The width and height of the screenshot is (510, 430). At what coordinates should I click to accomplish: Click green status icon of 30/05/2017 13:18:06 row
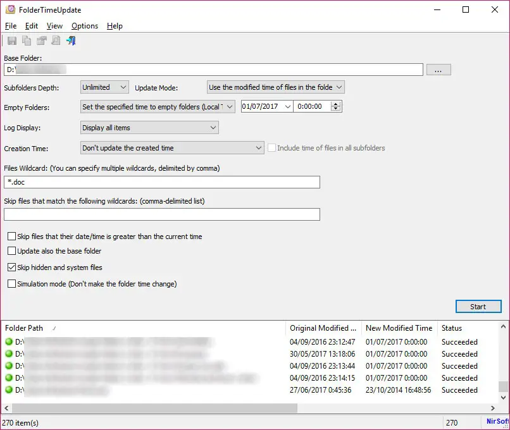pos(9,353)
